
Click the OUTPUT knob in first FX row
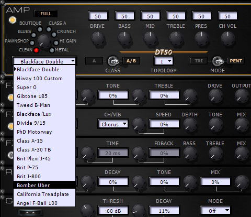[242, 96]
